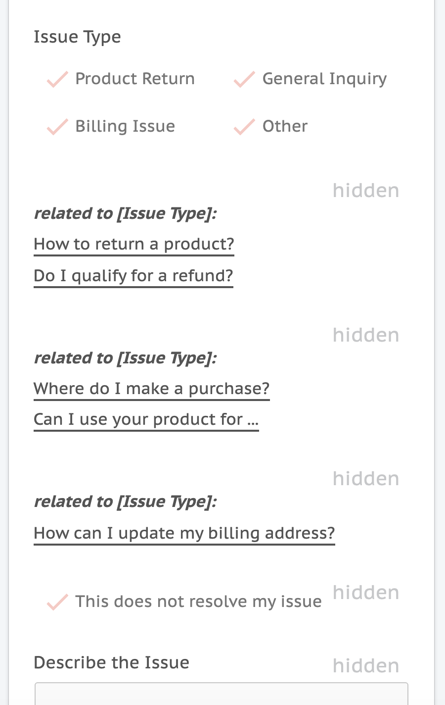Focus the Describe the Issue text box
This screenshot has height=705, width=445.
click(x=222, y=694)
